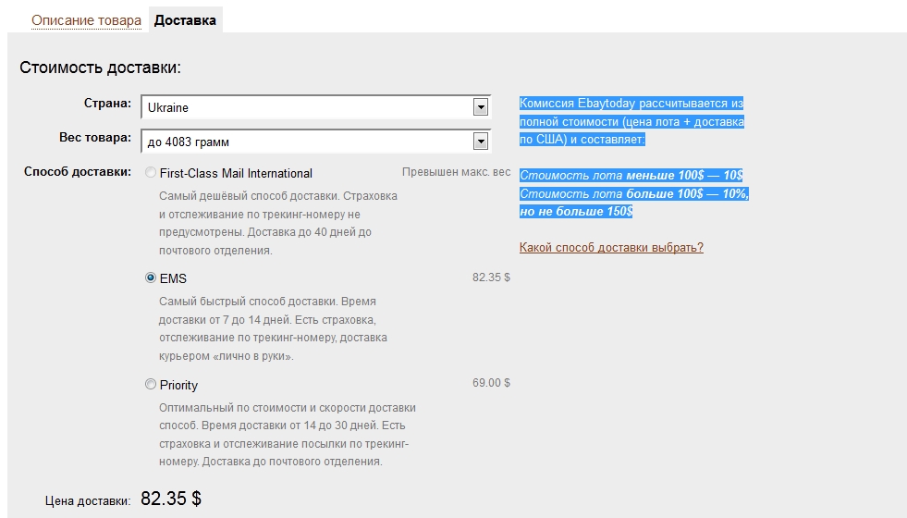The height and width of the screenshot is (518, 907).
Task: Open the до 4083 грамм weight combo box
Action: pos(316,142)
